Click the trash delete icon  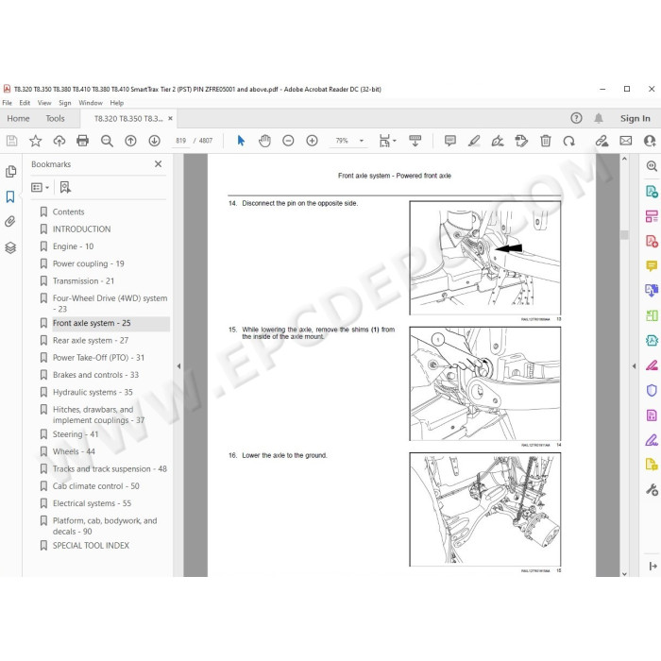546,141
